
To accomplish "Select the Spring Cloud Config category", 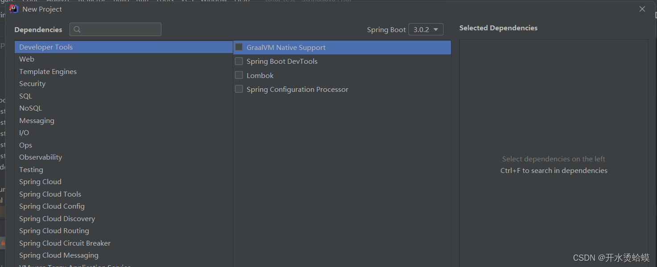I will [124, 206].
